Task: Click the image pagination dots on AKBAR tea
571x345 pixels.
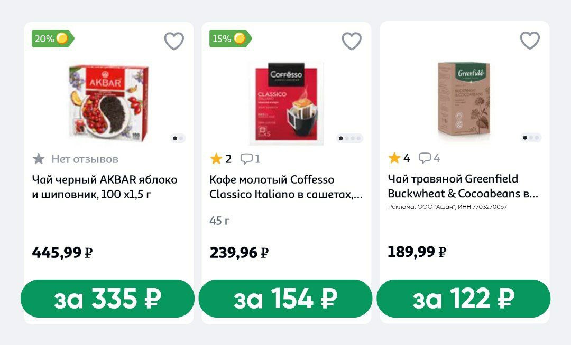Action: click(178, 139)
